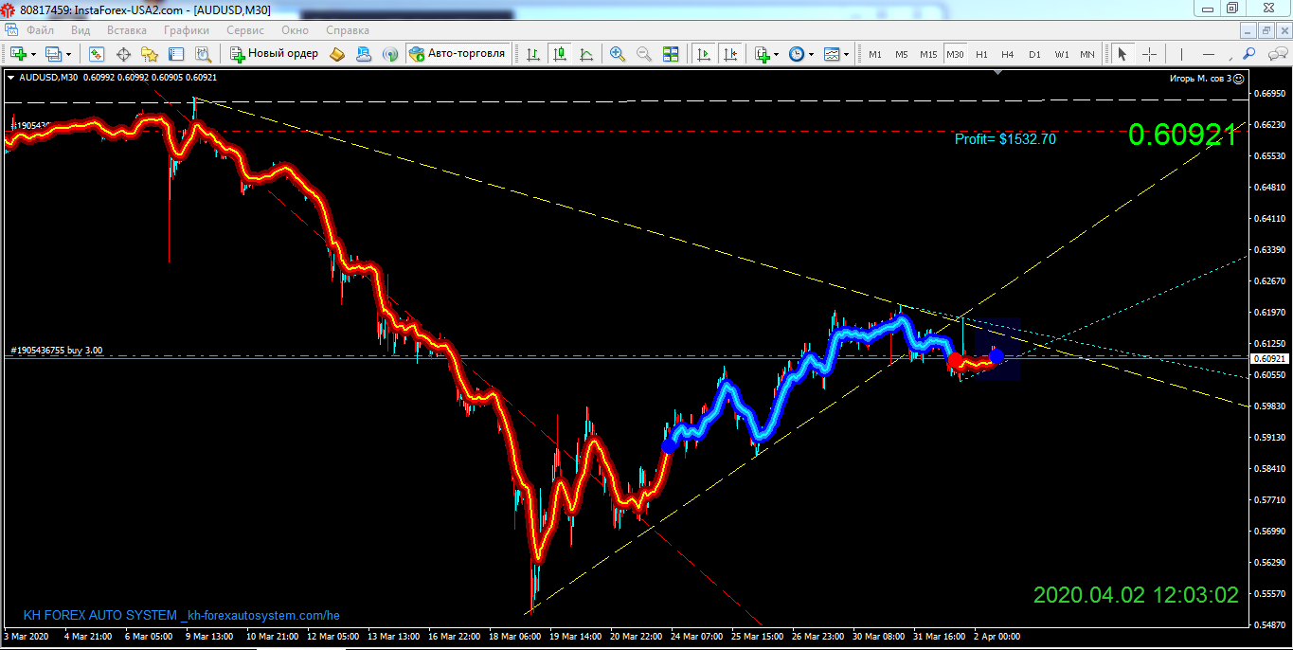Expand the AUDUSD,M30 chart title triangle
The image size is (1293, 650).
pos(10,78)
